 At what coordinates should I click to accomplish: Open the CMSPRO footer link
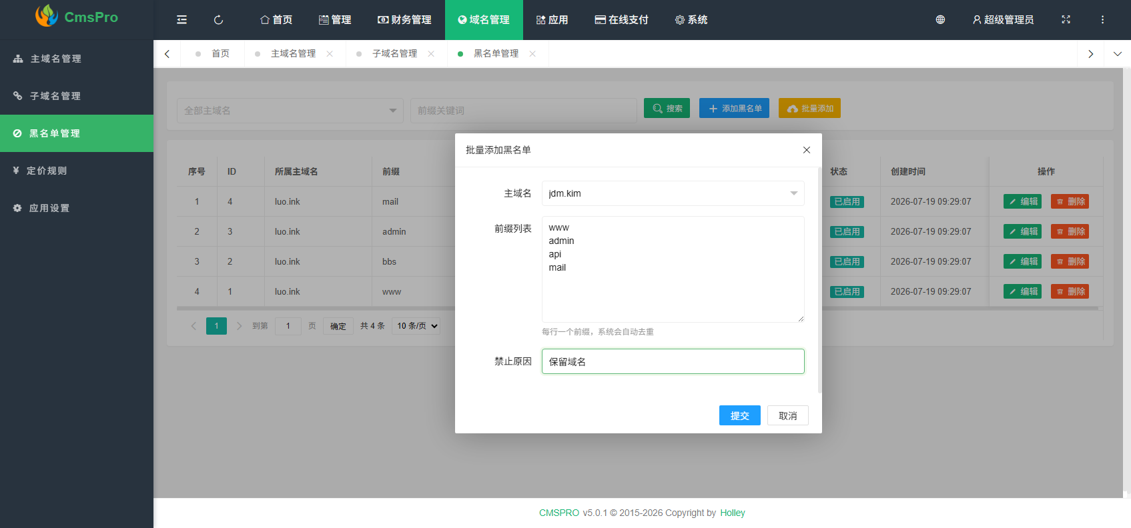pos(559,513)
